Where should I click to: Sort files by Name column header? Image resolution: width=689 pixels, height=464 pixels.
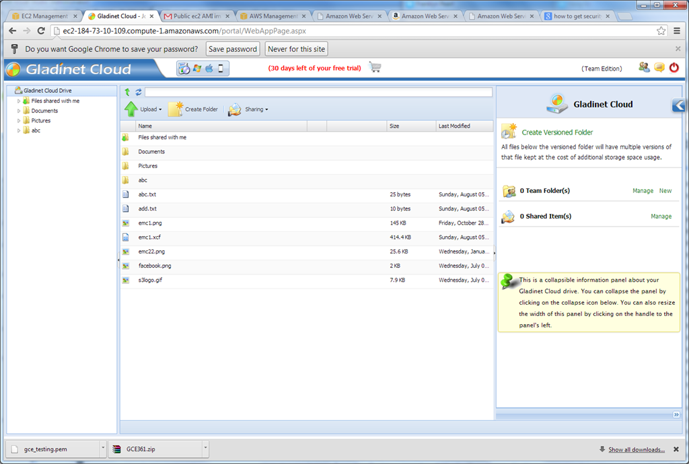tap(221, 126)
